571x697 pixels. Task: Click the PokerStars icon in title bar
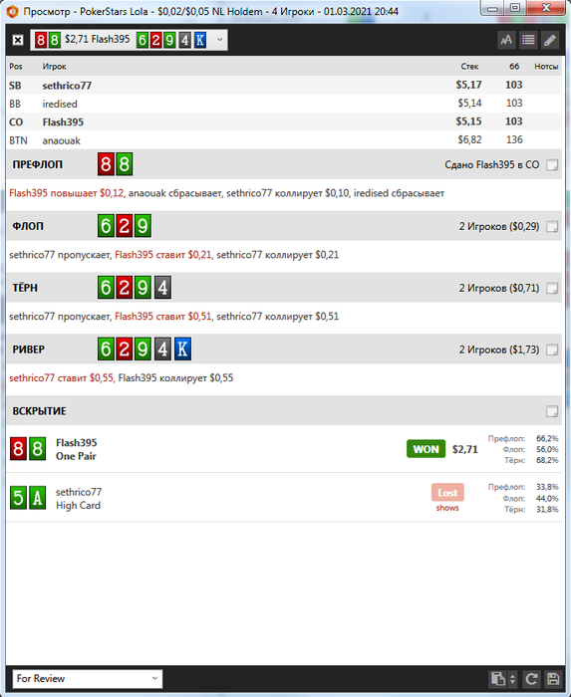(13, 12)
